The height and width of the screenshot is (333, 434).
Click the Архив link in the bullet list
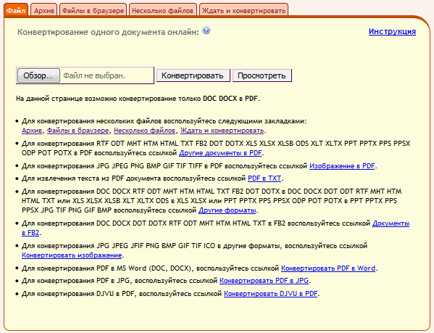[x=32, y=130]
